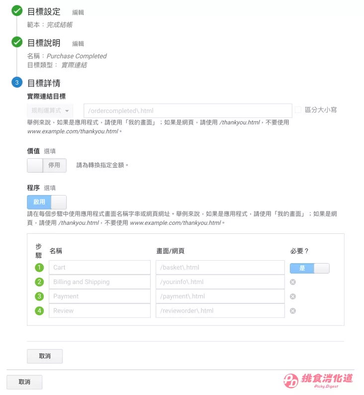Click the 目標設定 step heading
The width and height of the screenshot is (364, 395).
pos(44,11)
